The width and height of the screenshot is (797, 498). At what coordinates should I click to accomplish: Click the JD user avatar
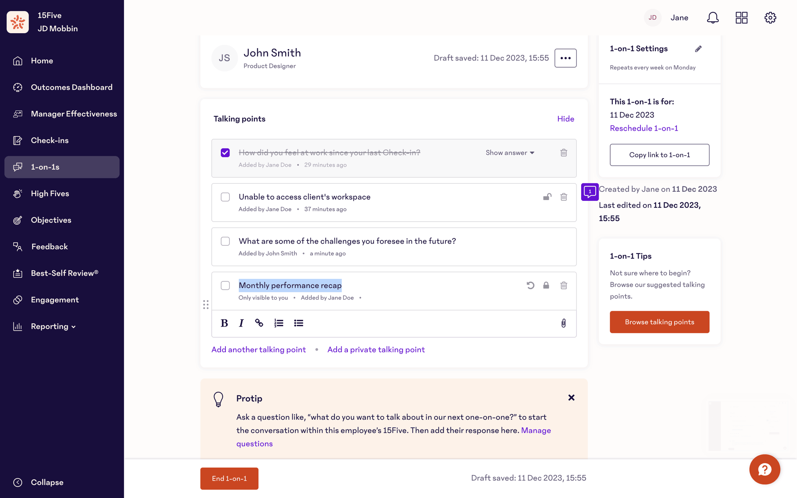653,17
